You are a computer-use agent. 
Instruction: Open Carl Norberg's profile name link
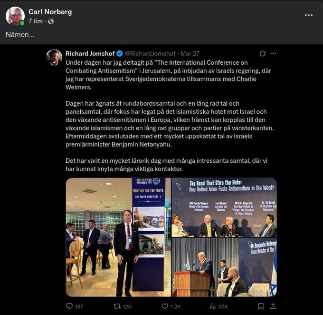(50, 12)
